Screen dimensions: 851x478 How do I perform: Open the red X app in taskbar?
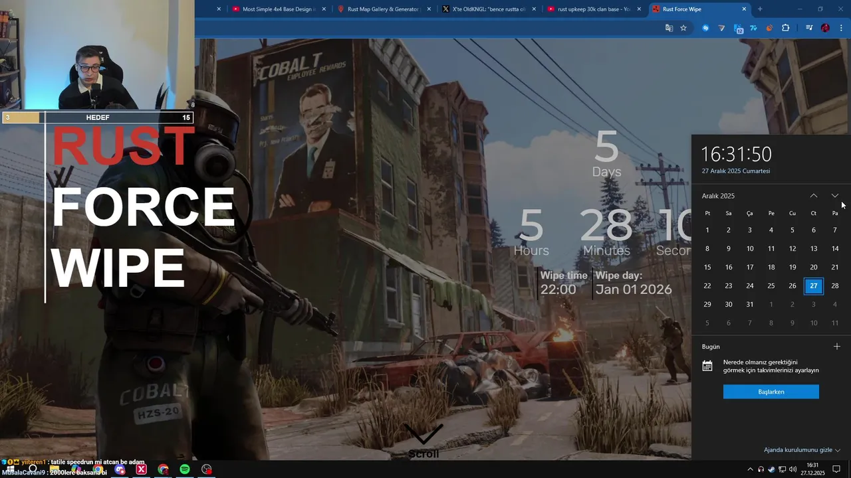coord(141,469)
